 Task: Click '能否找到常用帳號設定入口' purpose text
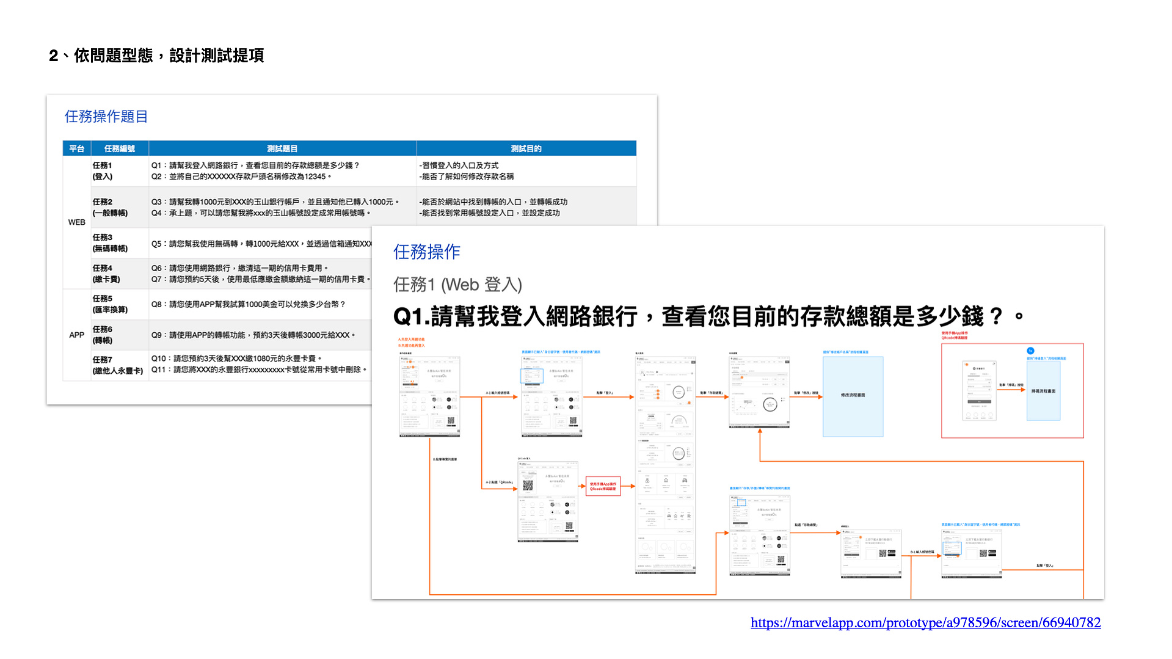(490, 213)
